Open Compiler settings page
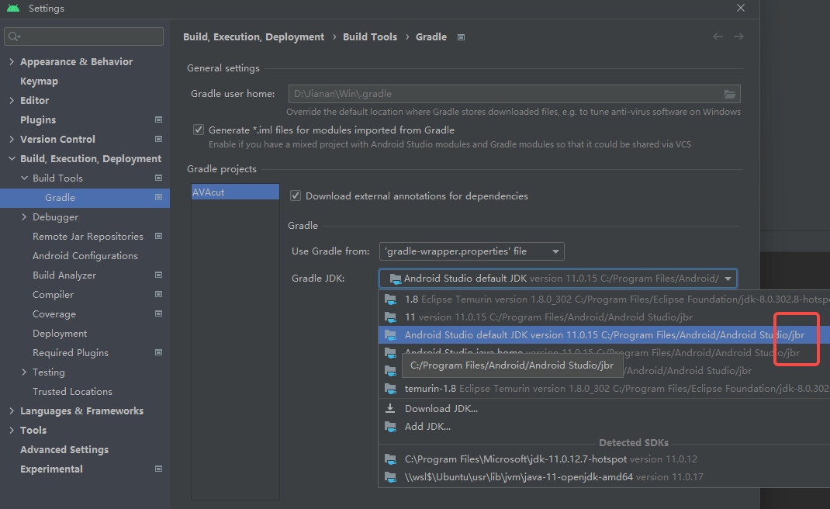Image resolution: width=830 pixels, height=509 pixels. [53, 295]
